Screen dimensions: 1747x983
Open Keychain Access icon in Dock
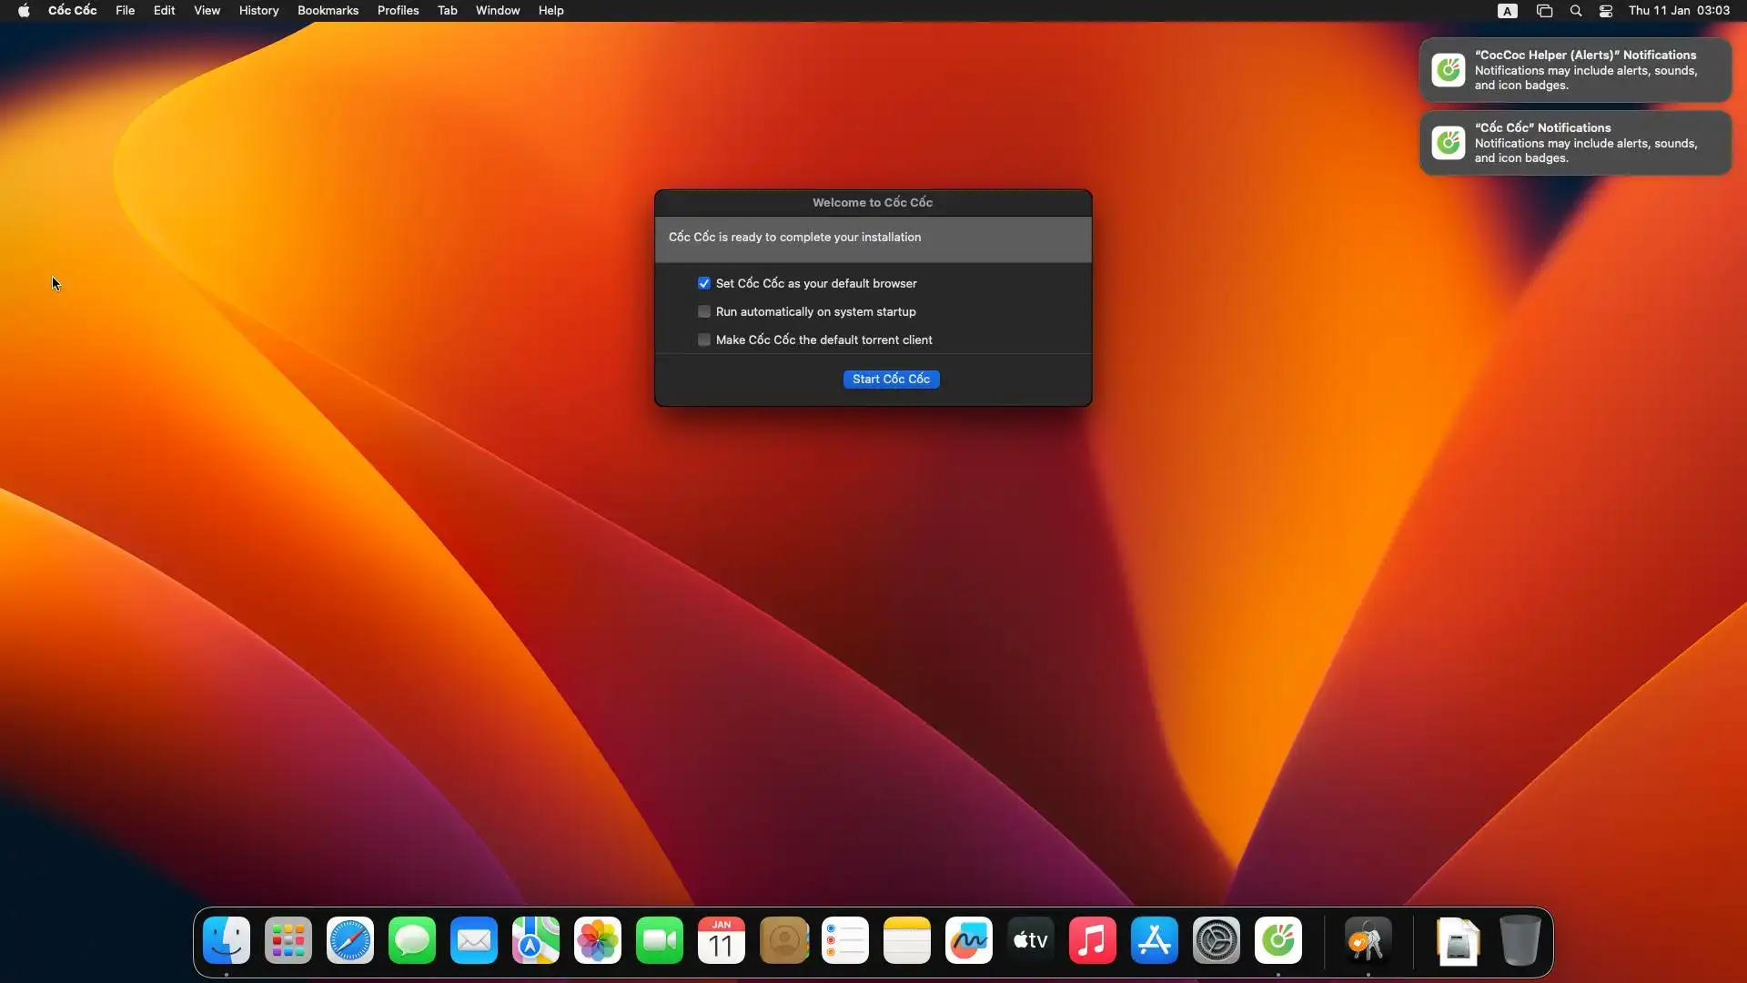point(1368,941)
